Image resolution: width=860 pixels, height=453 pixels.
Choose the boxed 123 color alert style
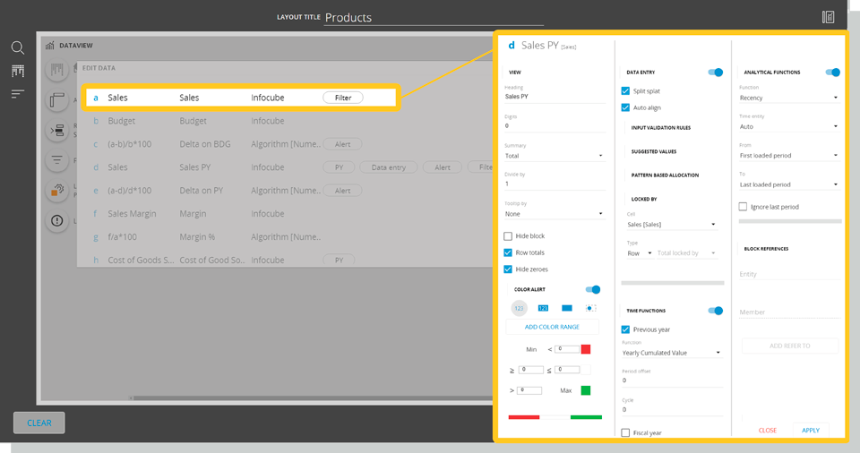[543, 308]
